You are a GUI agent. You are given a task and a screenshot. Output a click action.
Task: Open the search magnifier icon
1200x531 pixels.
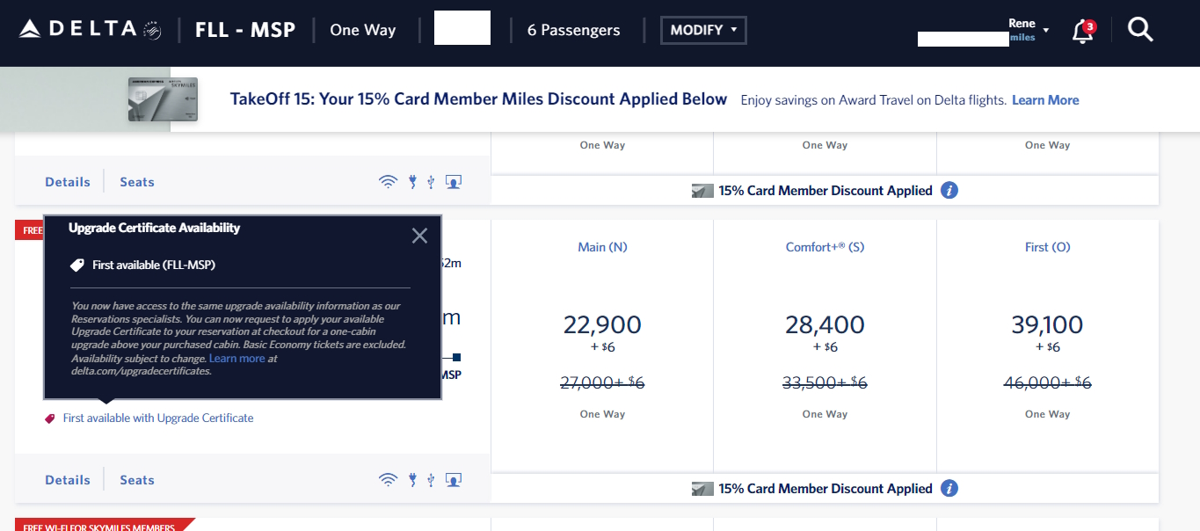click(x=1140, y=30)
